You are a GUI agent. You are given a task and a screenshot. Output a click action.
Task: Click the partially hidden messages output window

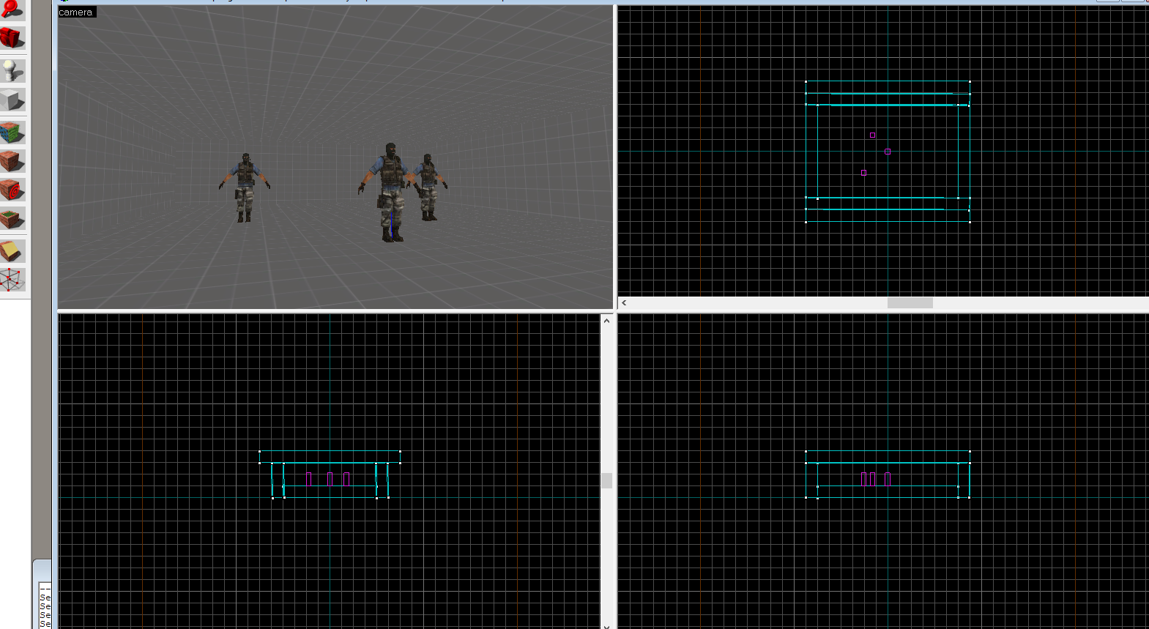[45, 606]
